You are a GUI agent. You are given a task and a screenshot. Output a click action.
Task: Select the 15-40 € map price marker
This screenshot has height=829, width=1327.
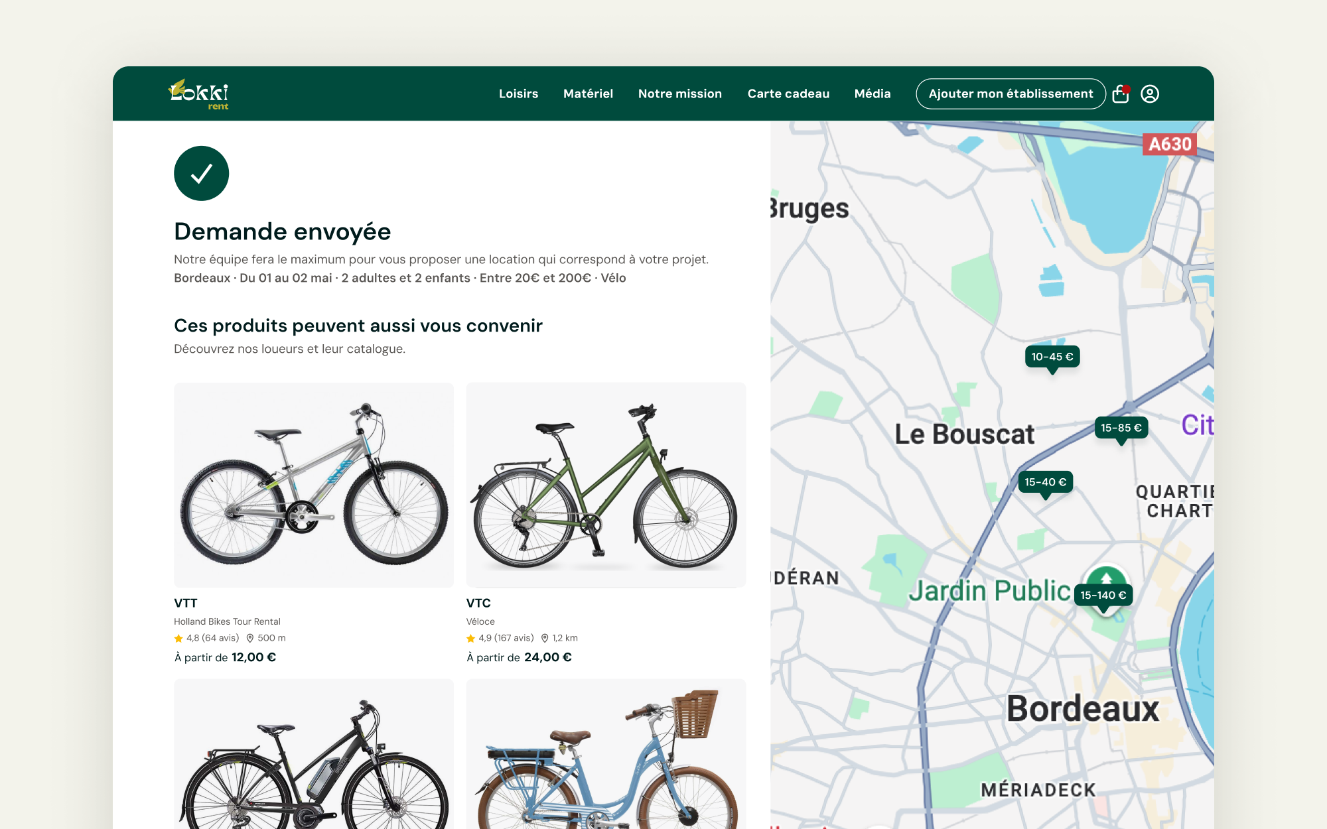click(x=1046, y=483)
